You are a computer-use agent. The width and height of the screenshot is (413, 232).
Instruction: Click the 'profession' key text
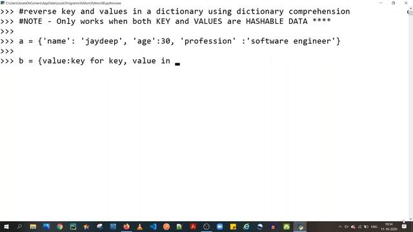[x=208, y=41]
